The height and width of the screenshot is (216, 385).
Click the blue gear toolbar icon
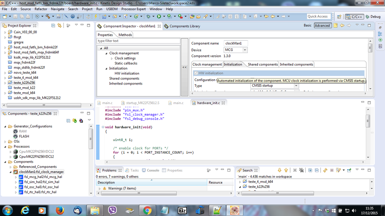[x=73, y=17]
